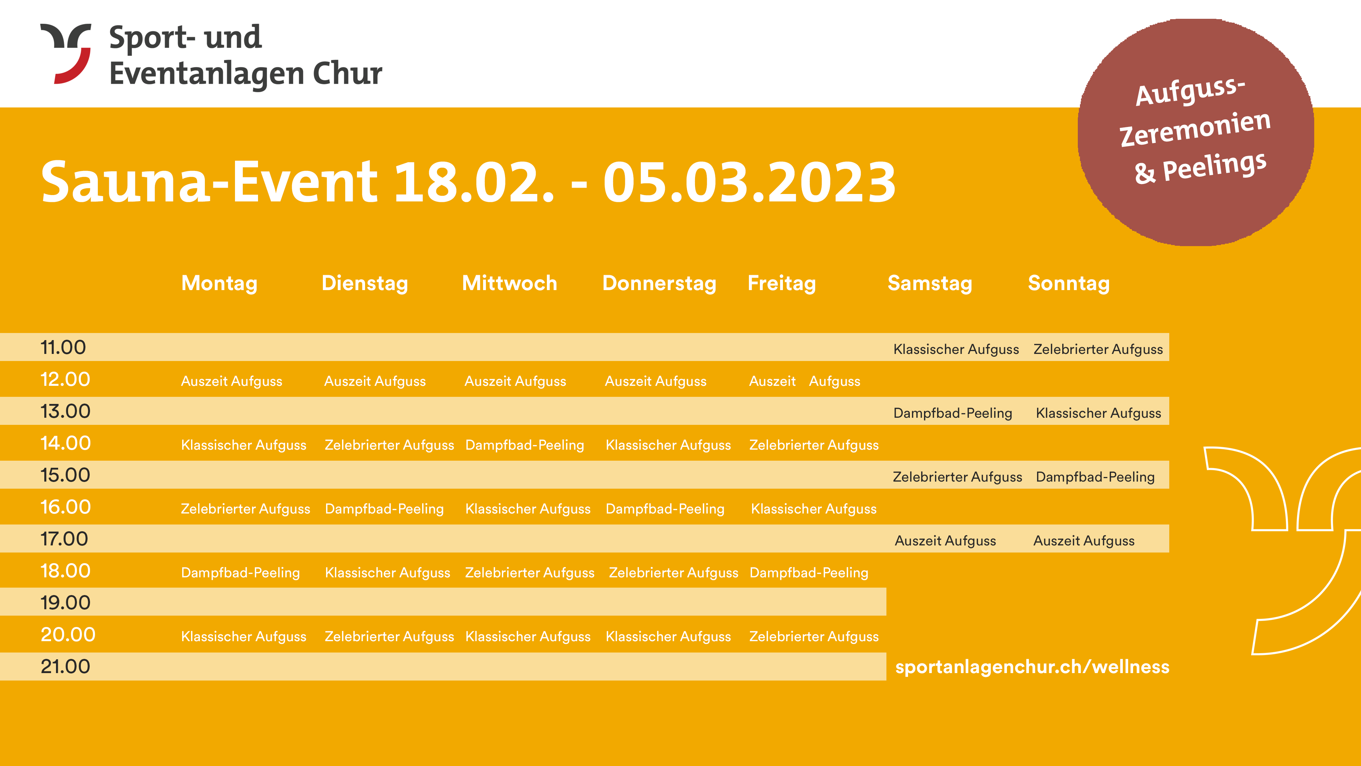
Task: Click Montag 12.00 Auszeit Aufguss entry
Action: point(231,382)
